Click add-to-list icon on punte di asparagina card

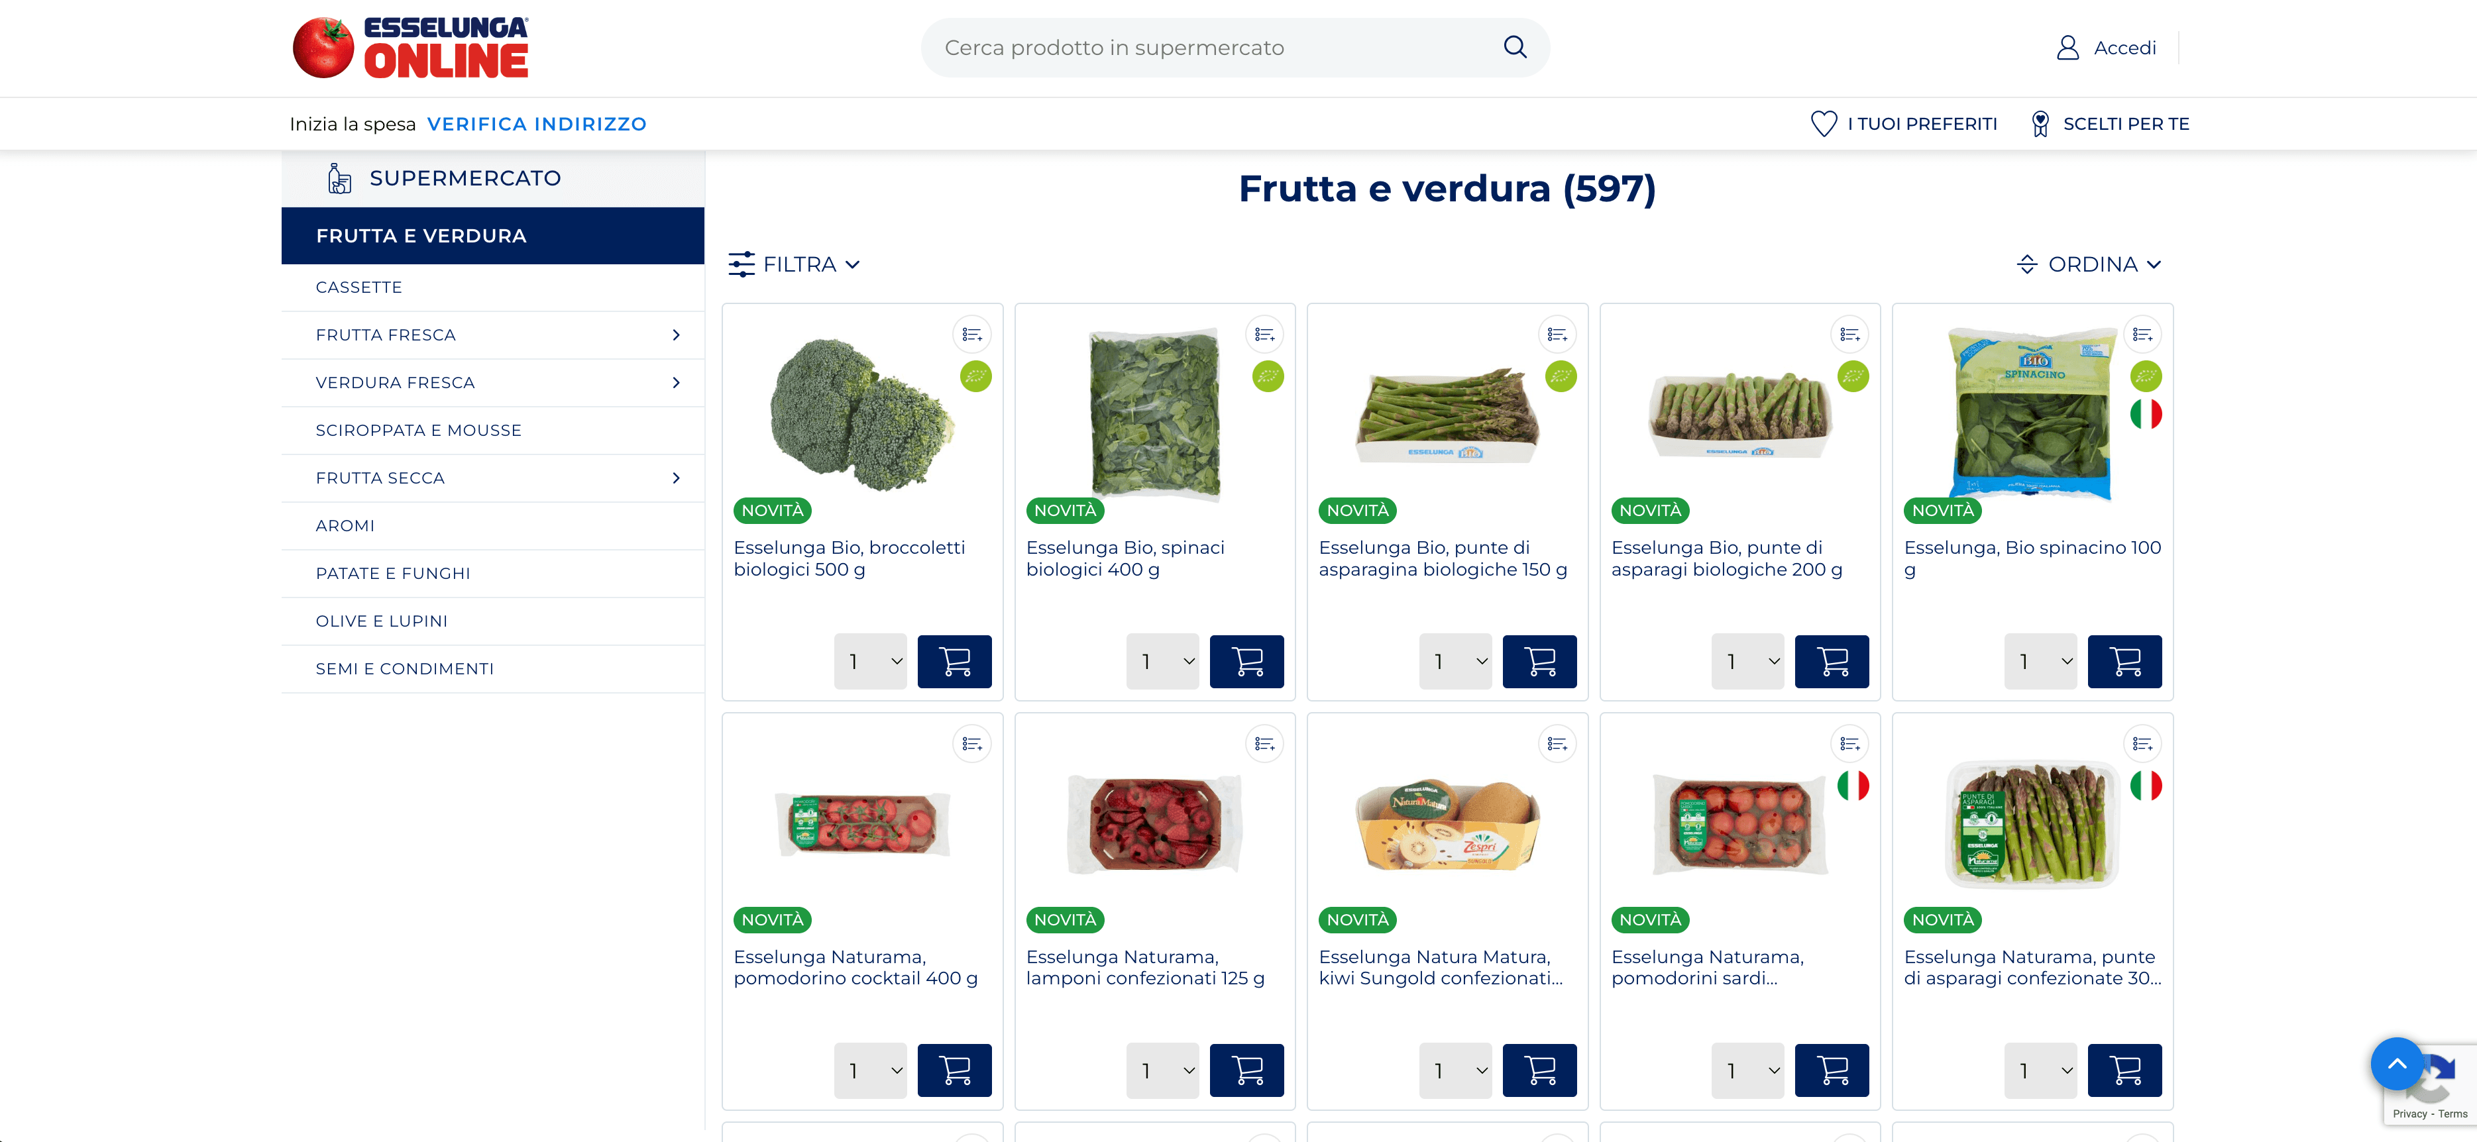coord(1557,335)
